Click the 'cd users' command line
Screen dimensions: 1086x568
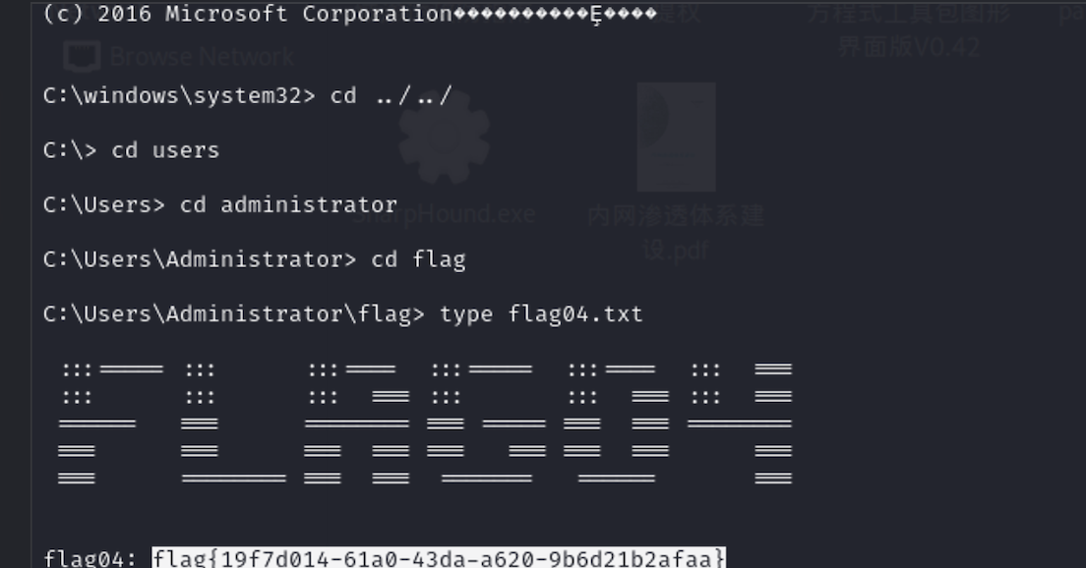point(131,150)
